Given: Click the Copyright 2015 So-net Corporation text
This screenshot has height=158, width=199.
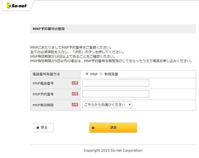Looking at the screenshot, I should pos(113,150).
